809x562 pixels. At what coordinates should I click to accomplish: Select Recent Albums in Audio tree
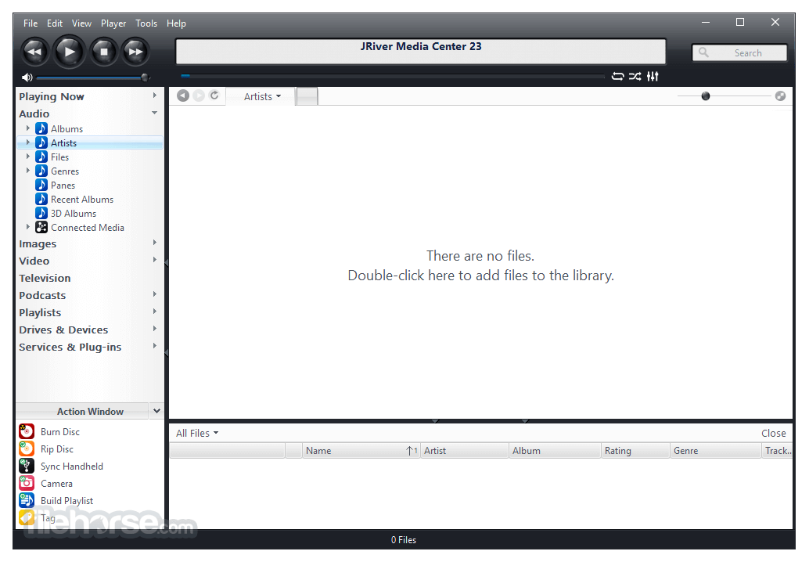coord(82,199)
